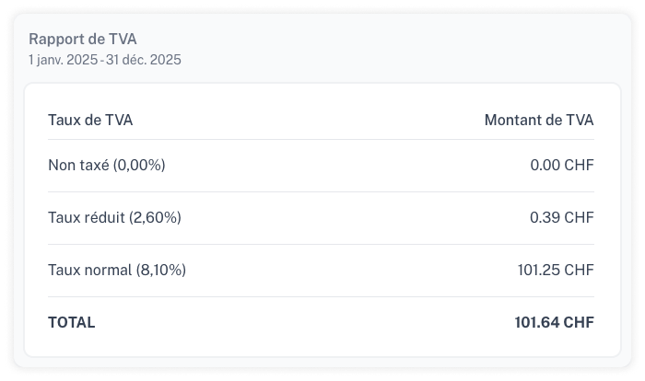Click the end date 31 déc. 2025
Viewport: 645px width, 381px height.
144,60
